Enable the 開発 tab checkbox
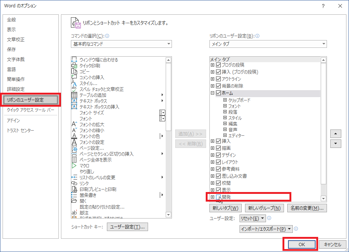 (x=218, y=197)
